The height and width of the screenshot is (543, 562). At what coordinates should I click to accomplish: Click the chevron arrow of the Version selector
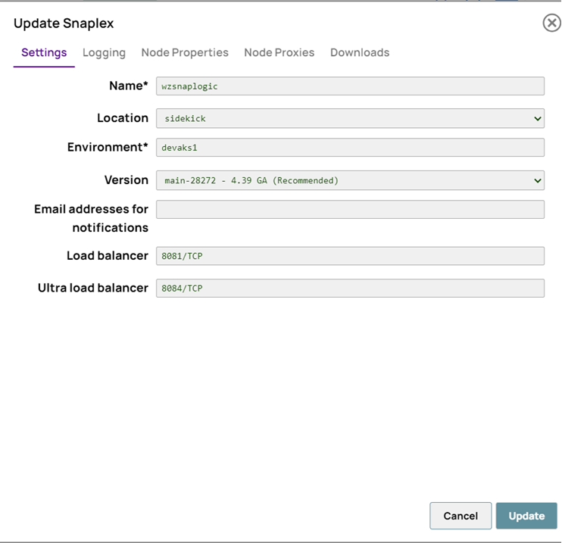click(537, 181)
